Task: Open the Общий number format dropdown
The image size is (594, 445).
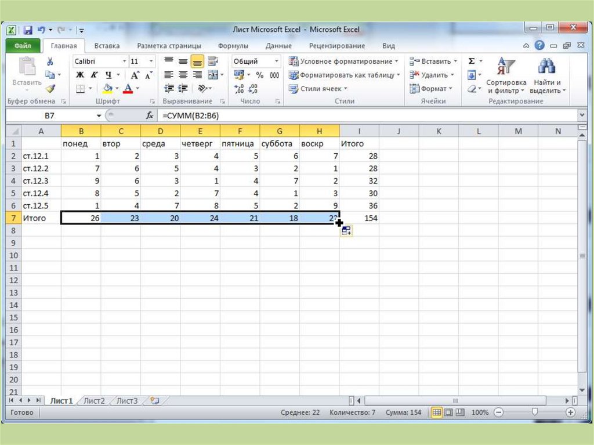Action: [276, 61]
